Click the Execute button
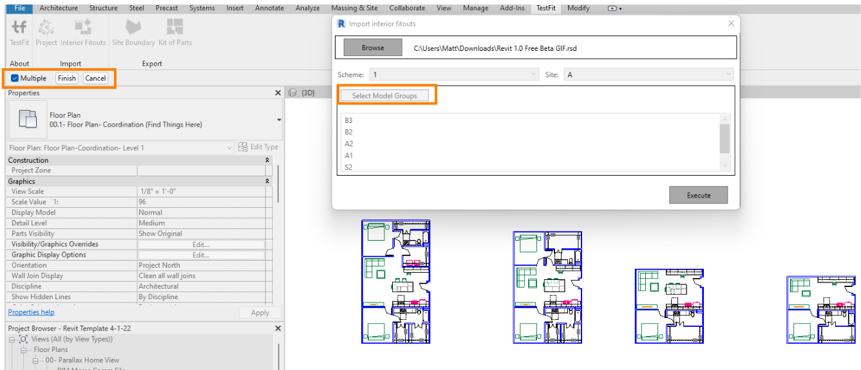861x370 pixels. point(699,195)
